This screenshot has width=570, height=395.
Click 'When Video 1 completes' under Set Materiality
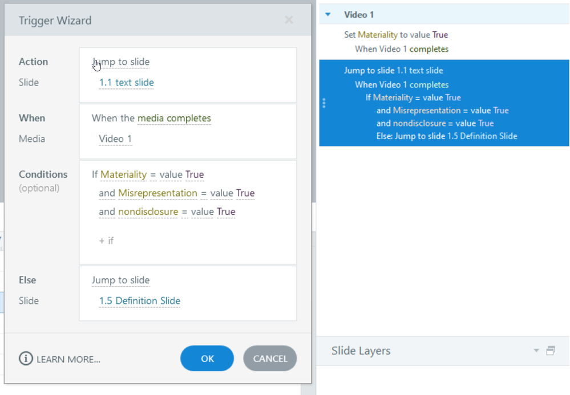(402, 49)
